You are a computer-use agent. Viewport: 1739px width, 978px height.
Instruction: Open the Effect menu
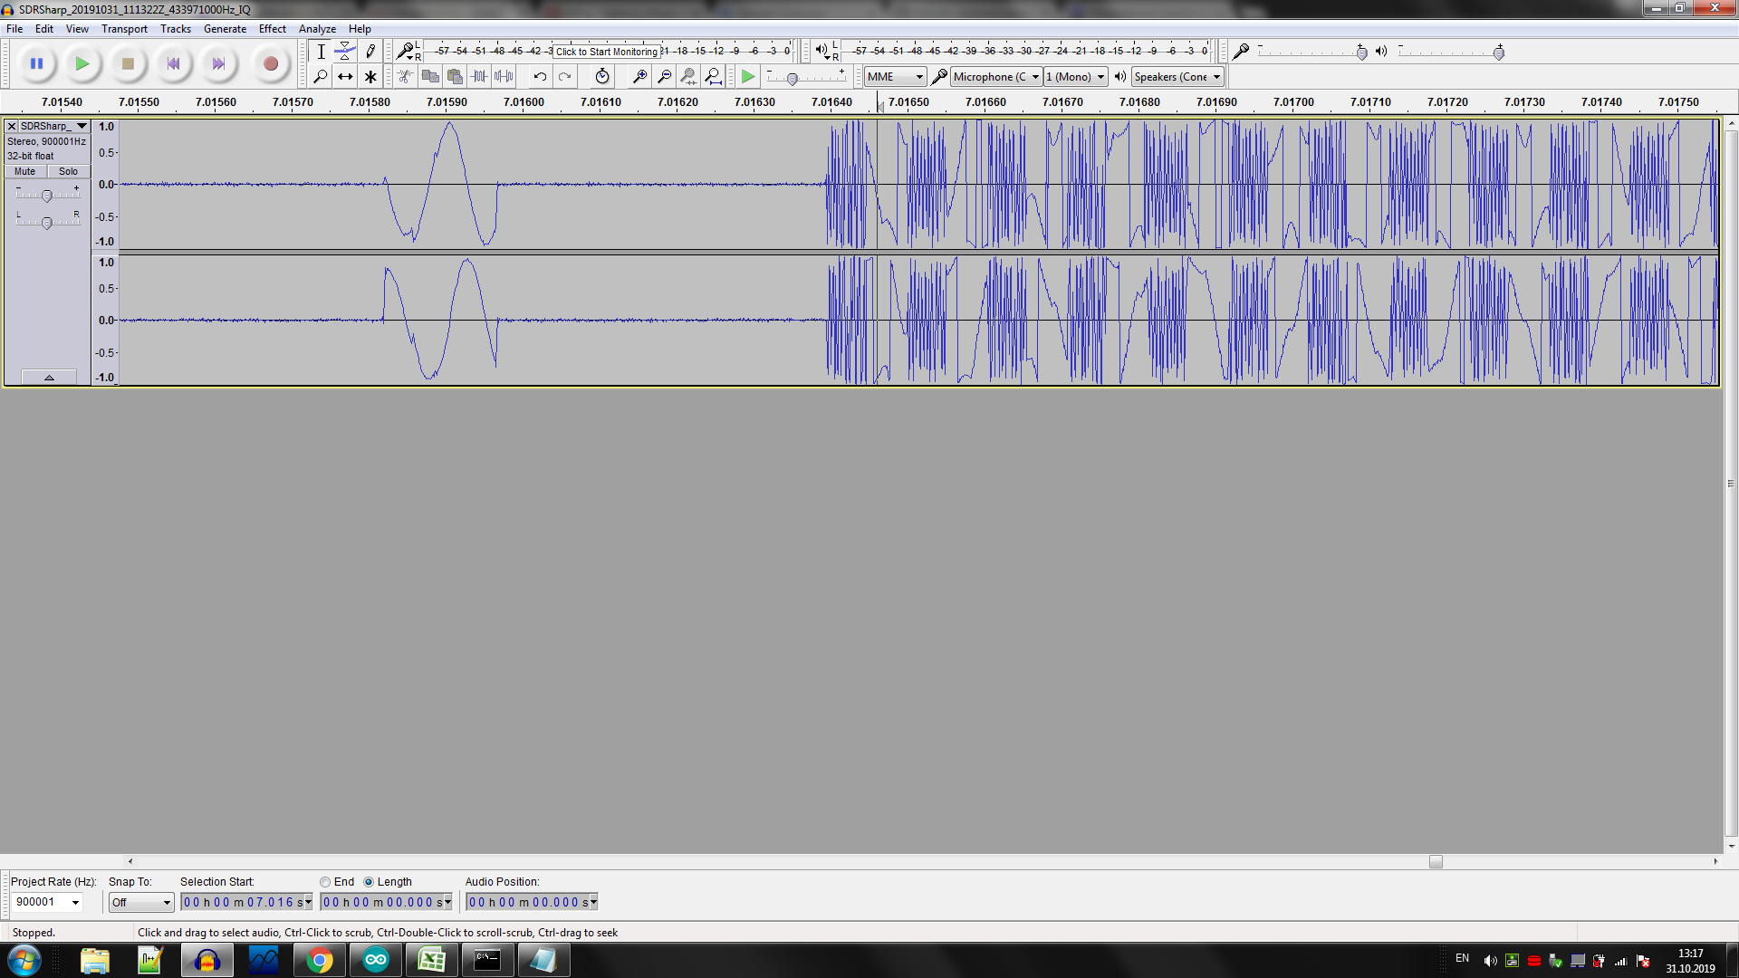[x=272, y=29]
